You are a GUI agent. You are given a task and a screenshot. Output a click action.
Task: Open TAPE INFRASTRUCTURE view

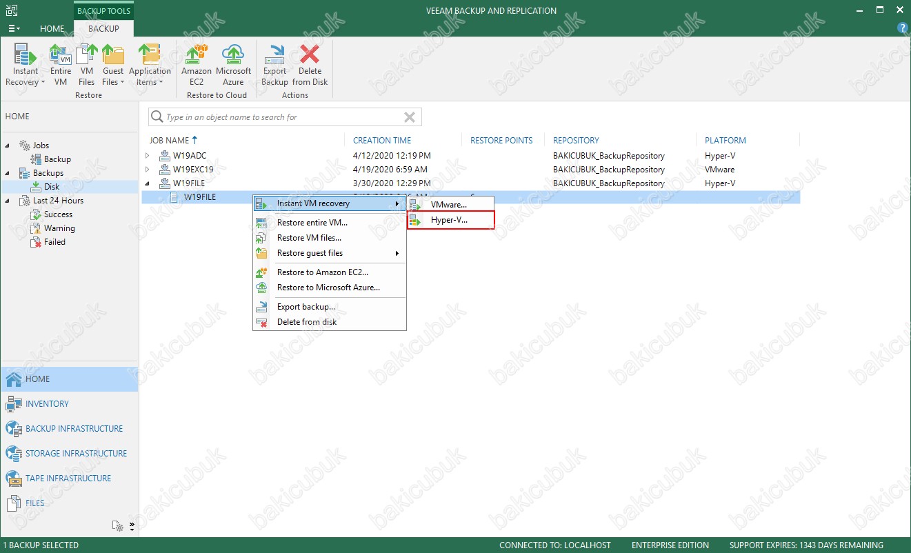coord(70,479)
